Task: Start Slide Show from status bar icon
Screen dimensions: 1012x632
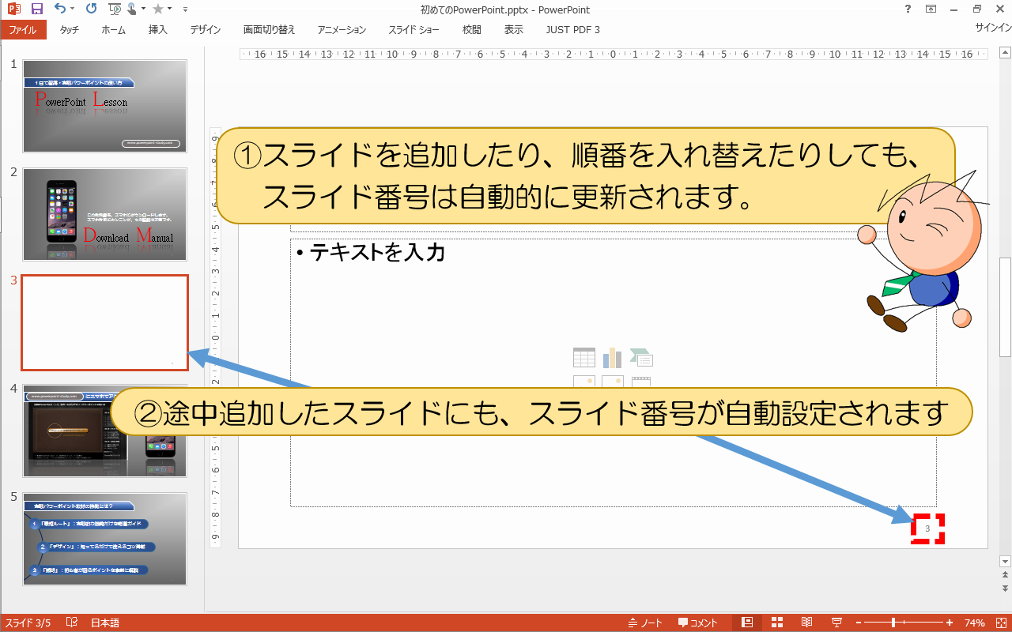Action: pyautogui.click(x=836, y=623)
